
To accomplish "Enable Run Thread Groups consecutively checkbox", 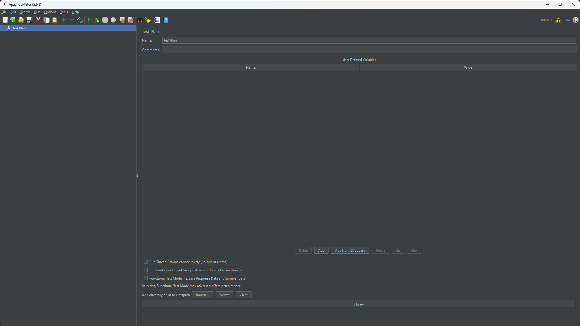I will pos(146,262).
